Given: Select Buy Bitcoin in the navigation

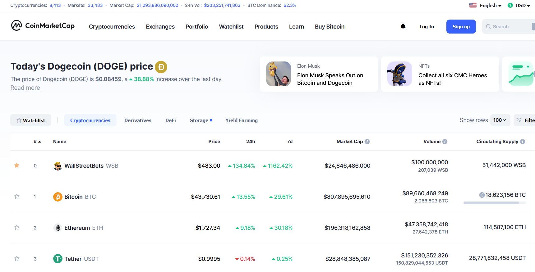Looking at the screenshot, I should coord(330,27).
